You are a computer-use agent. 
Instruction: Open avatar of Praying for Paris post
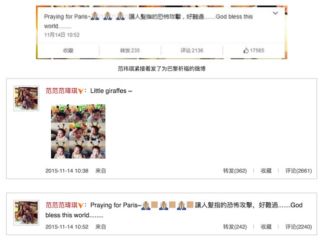click(26, 213)
